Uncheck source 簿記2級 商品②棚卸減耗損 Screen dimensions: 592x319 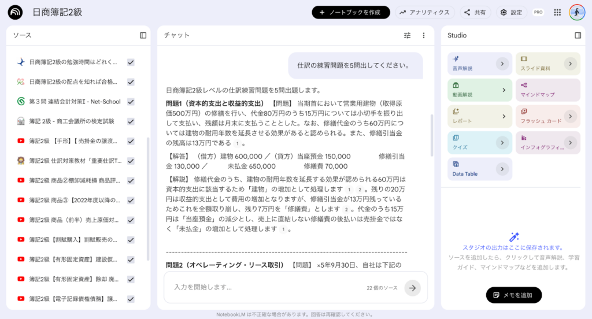pos(131,180)
